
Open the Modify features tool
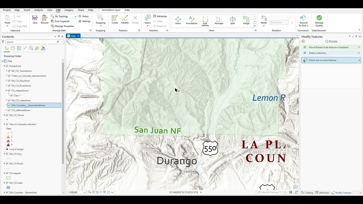click(x=125, y=20)
